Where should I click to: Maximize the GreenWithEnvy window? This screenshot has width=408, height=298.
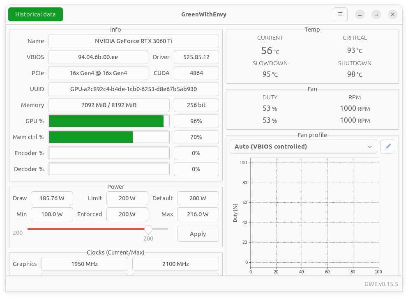point(376,14)
